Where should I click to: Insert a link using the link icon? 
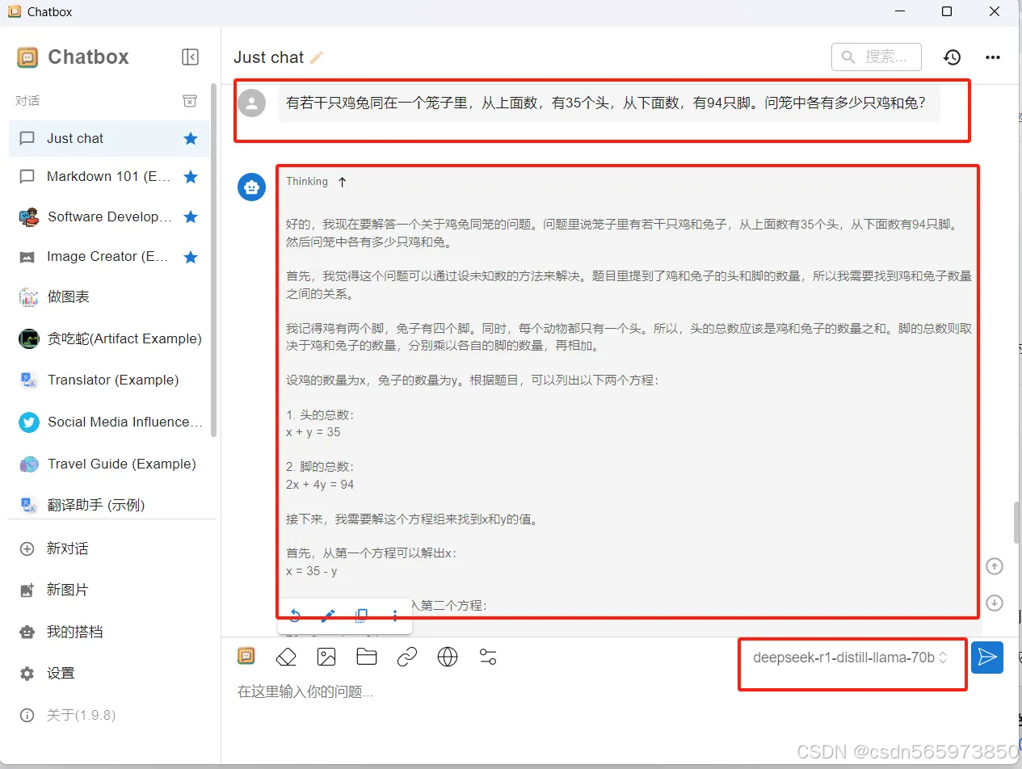(x=407, y=657)
